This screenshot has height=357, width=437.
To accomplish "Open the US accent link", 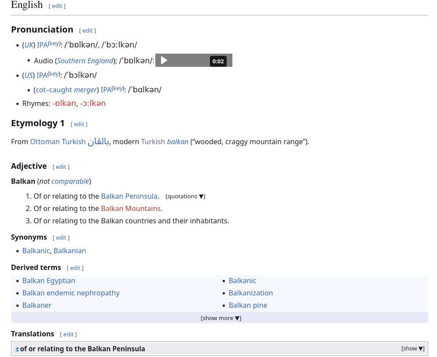I will [29, 75].
